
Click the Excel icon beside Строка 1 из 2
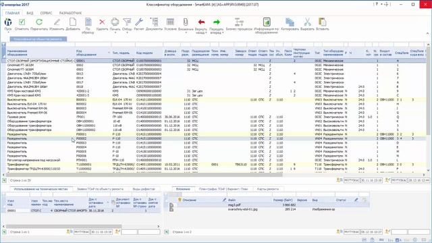[167, 232]
